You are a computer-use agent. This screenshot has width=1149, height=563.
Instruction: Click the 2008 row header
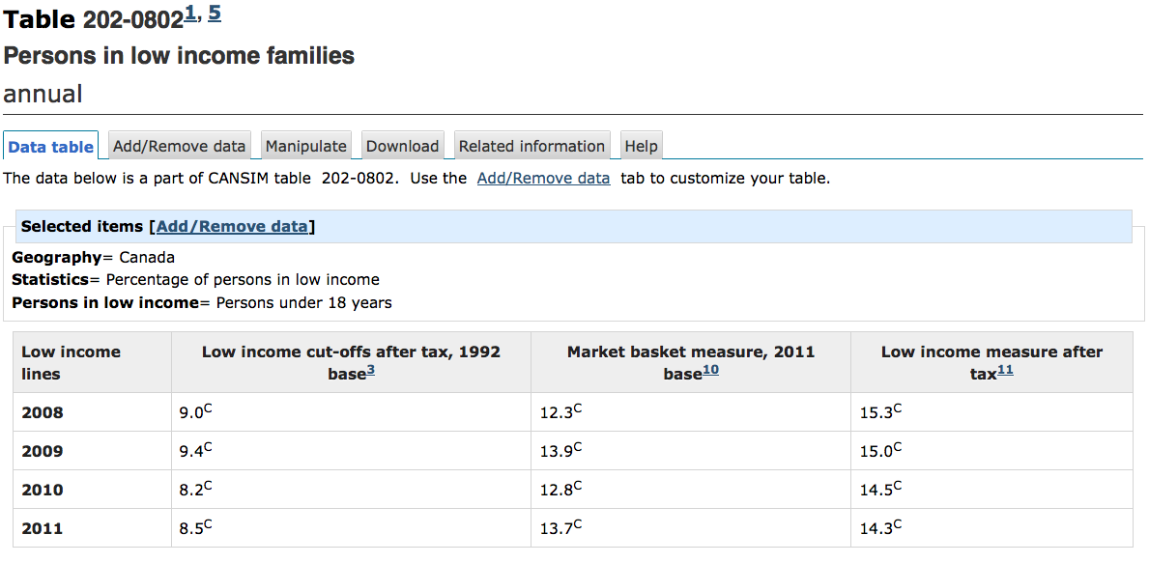pyautogui.click(x=43, y=412)
